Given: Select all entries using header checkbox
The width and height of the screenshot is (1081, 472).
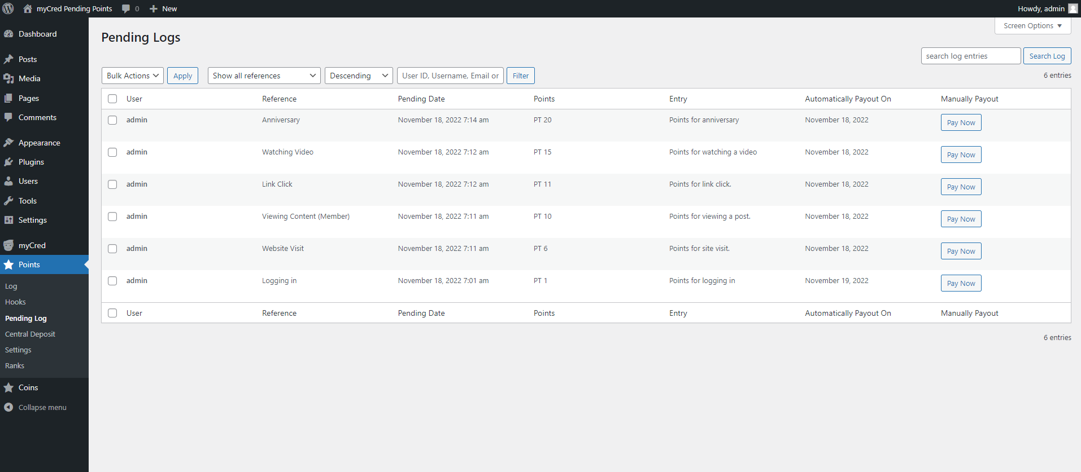Looking at the screenshot, I should (112, 99).
